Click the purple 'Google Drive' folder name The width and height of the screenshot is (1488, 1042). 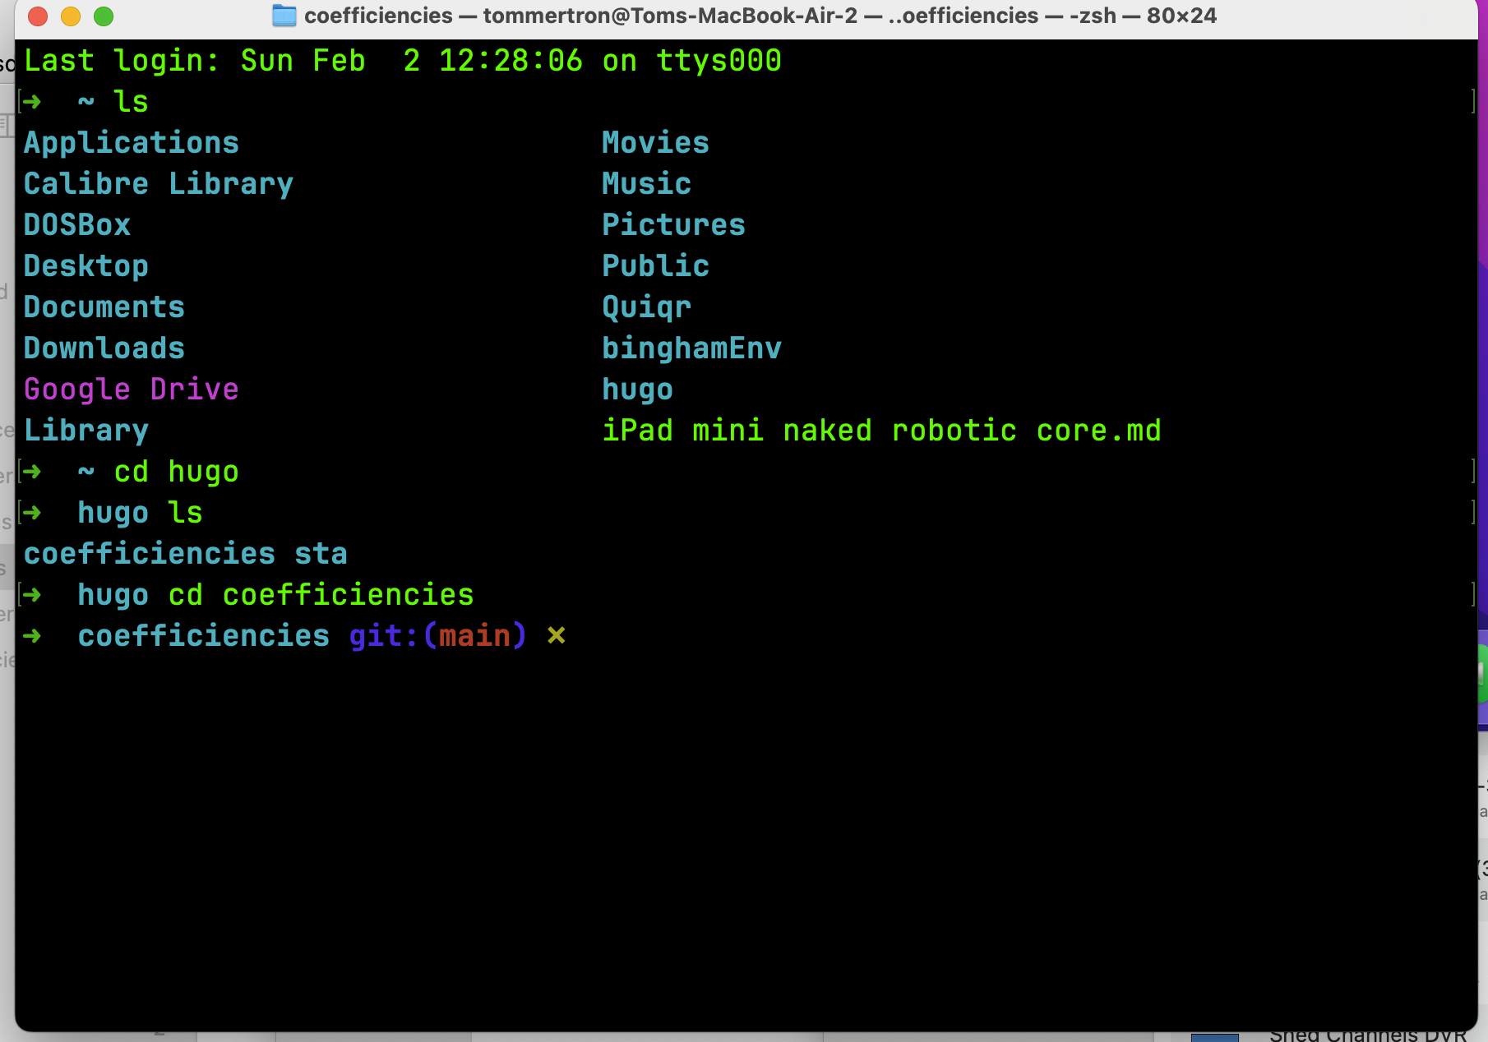pos(131,389)
